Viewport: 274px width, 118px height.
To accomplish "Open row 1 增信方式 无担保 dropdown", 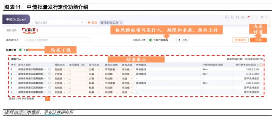I will pyautogui.click(x=60, y=69).
